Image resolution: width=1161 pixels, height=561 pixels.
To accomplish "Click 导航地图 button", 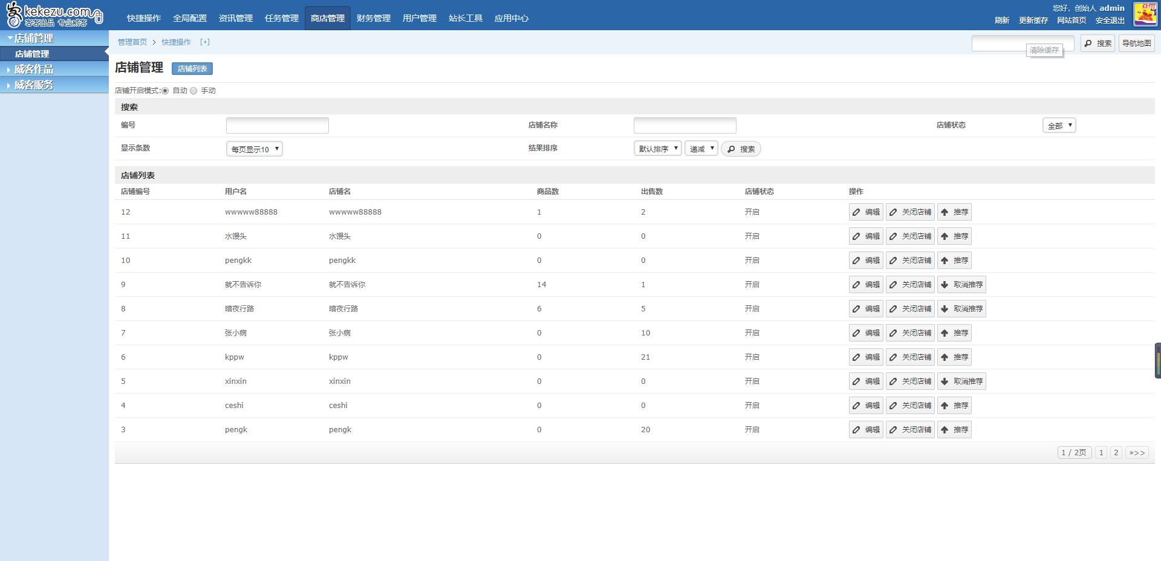I will tap(1137, 44).
